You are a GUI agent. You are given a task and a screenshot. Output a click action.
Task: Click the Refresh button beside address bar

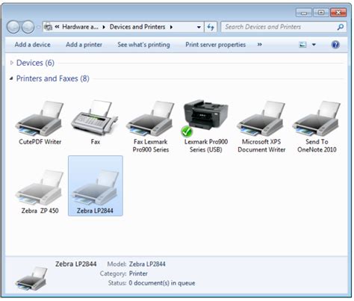click(x=211, y=27)
